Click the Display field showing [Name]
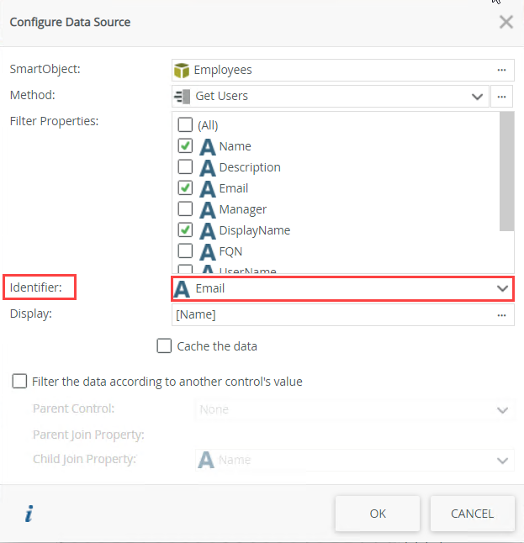 343,314
